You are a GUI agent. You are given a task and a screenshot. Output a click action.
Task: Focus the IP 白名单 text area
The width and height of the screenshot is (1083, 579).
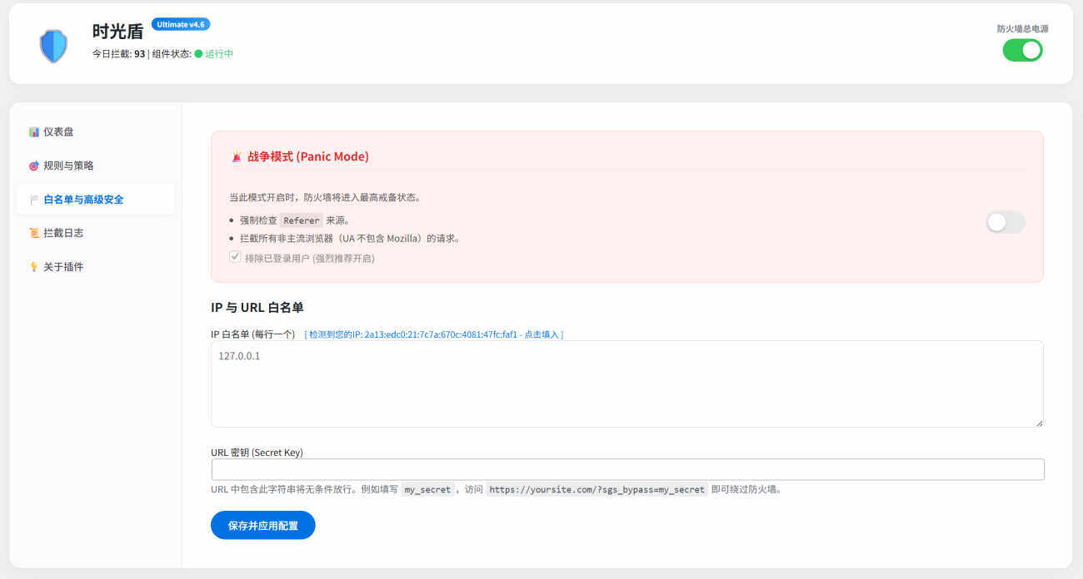626,384
